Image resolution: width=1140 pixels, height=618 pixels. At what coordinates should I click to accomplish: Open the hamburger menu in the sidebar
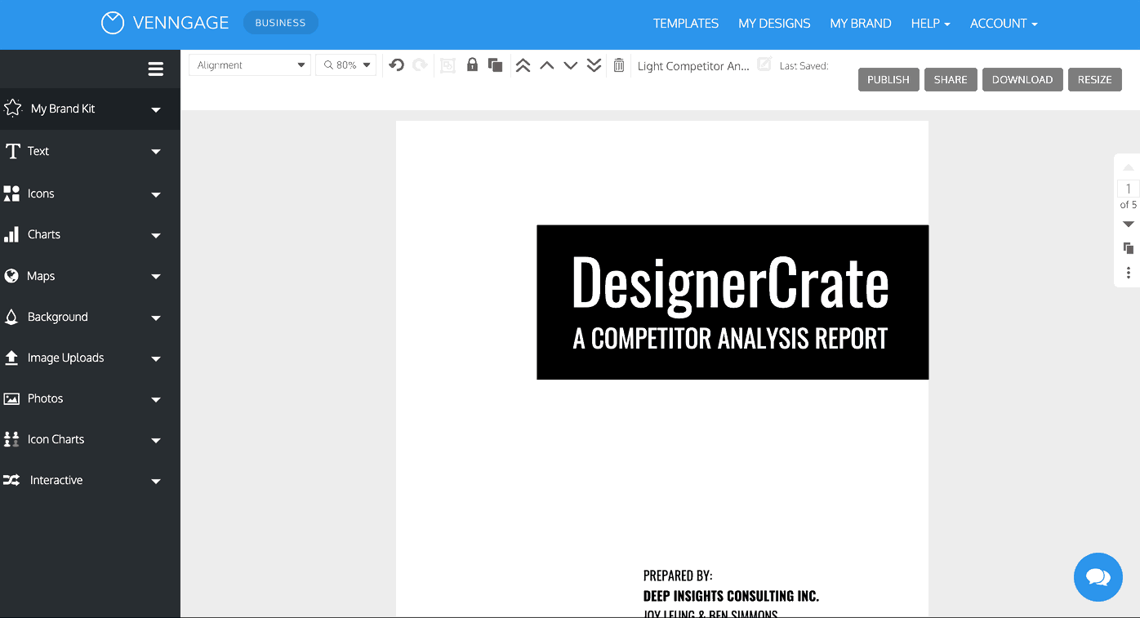coord(156,69)
